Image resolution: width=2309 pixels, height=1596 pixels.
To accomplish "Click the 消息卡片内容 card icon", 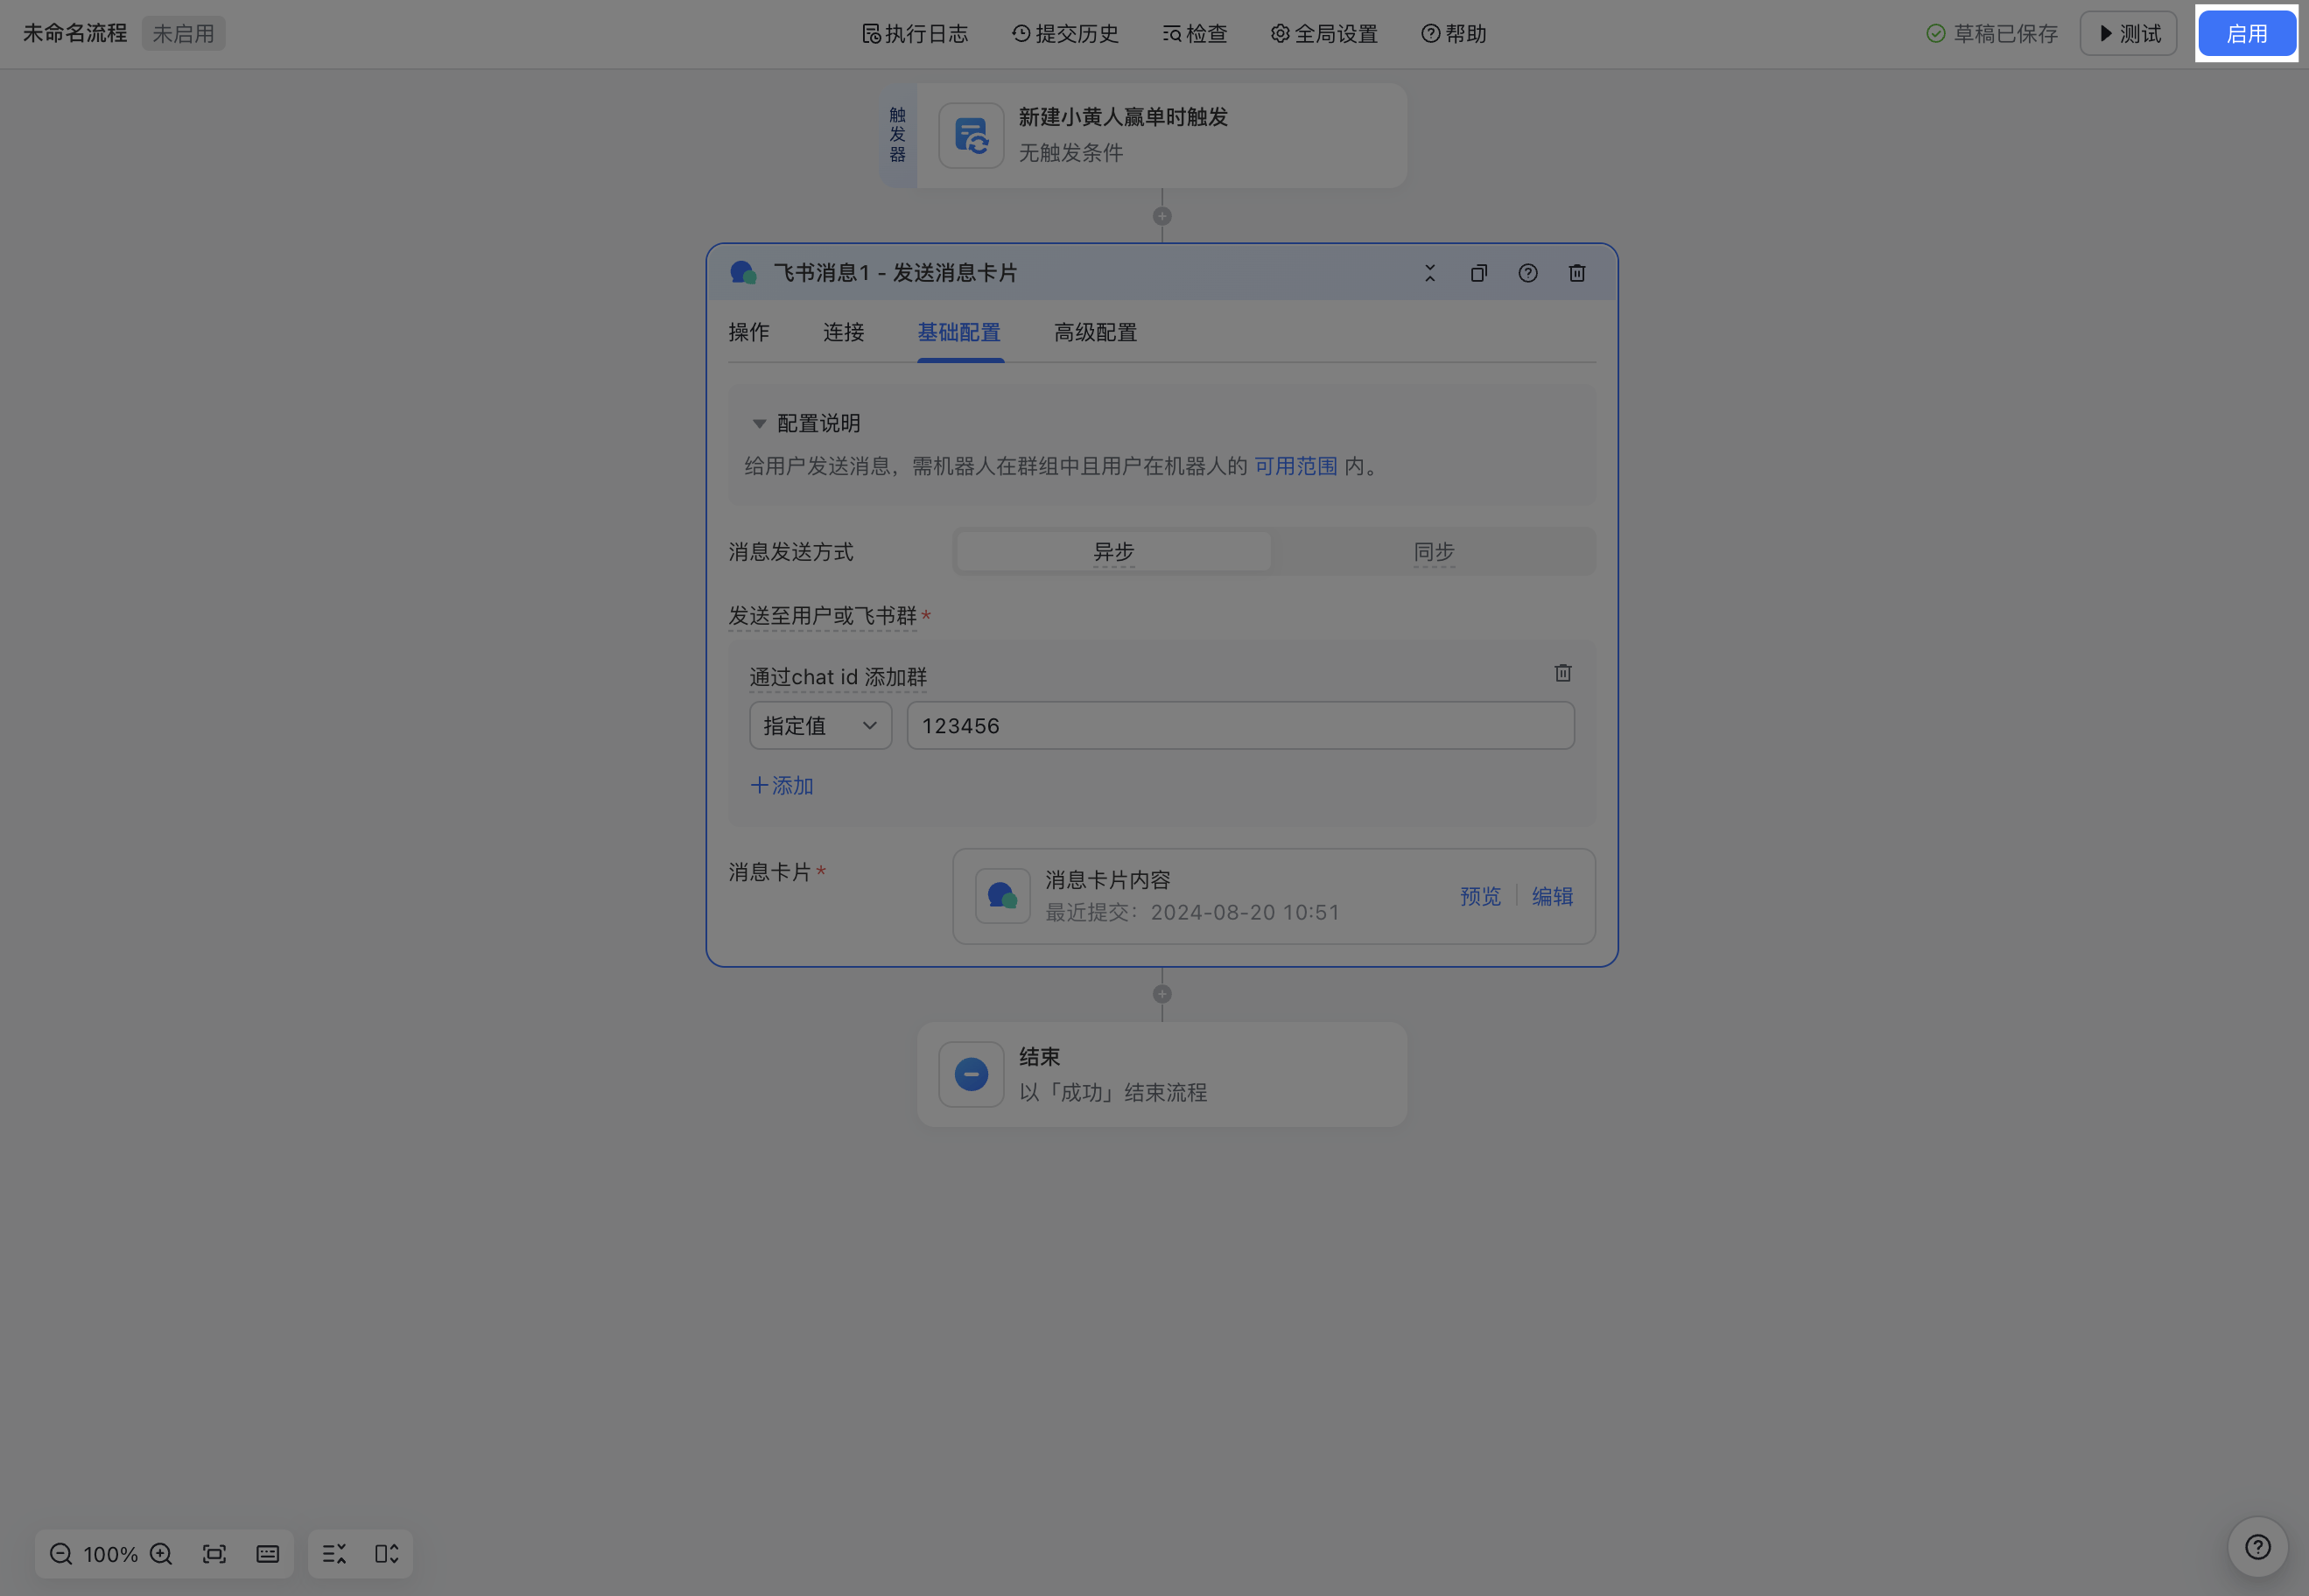I will (x=1002, y=896).
